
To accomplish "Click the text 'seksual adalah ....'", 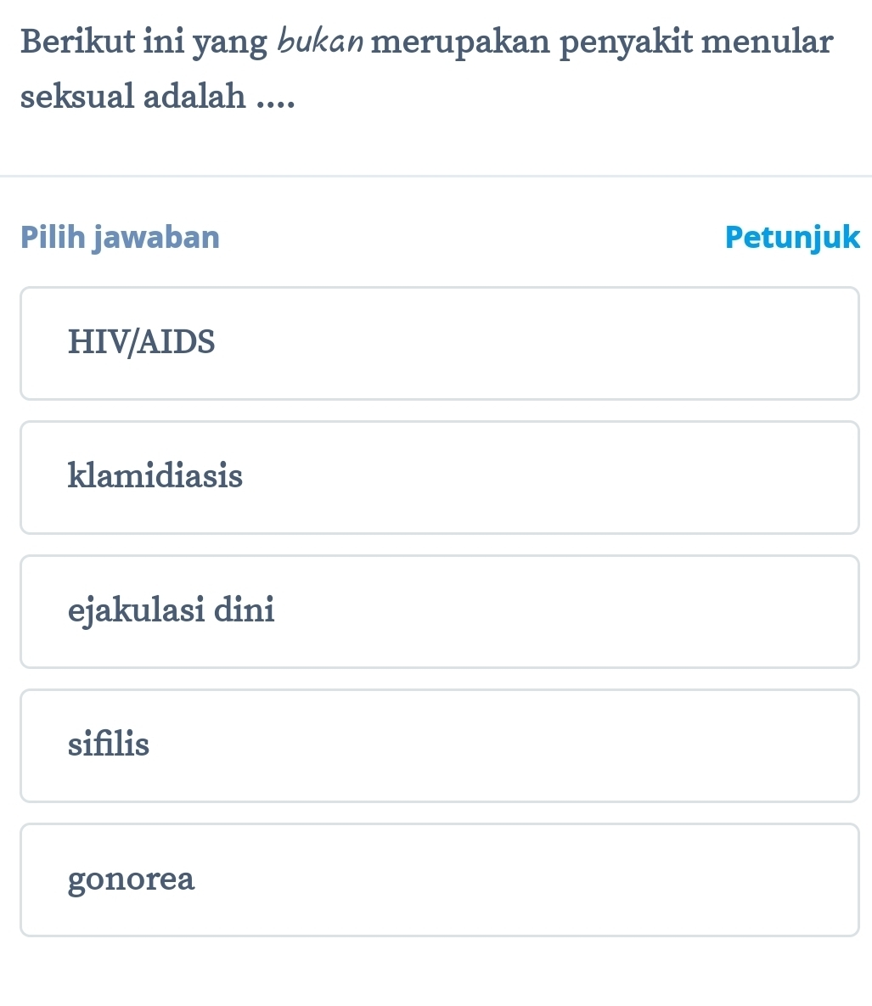I will (158, 97).
